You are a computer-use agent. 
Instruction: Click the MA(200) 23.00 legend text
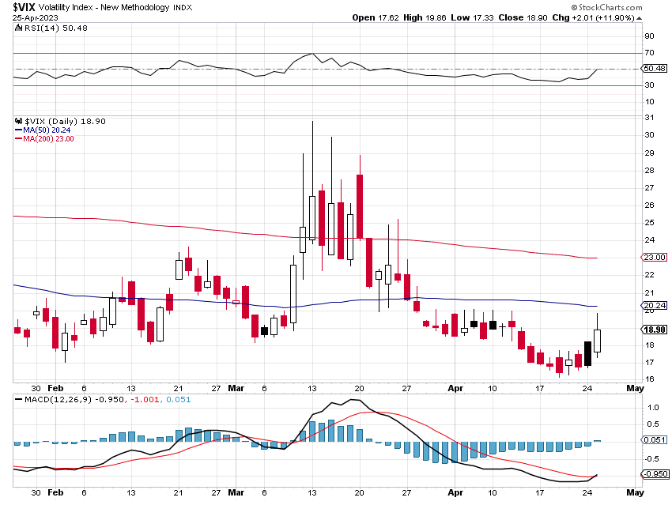click(48, 139)
